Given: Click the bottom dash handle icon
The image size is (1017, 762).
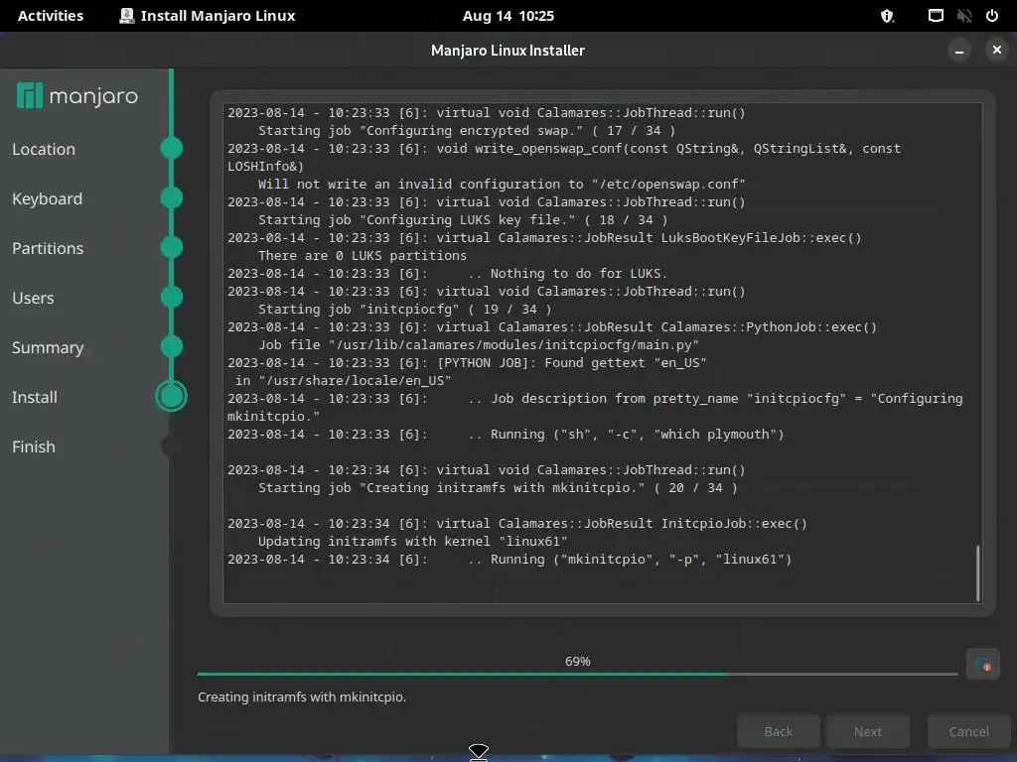Looking at the screenshot, I should point(479,752).
